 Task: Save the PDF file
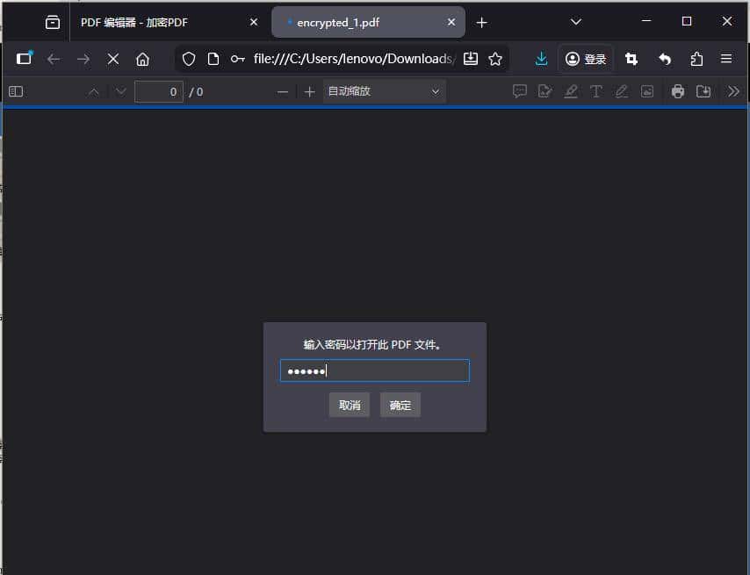(703, 90)
